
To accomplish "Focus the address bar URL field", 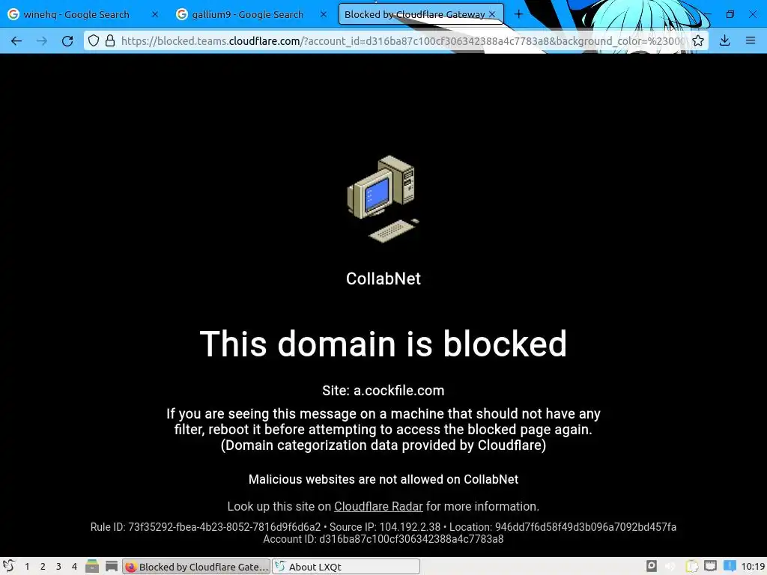I will [x=403, y=41].
